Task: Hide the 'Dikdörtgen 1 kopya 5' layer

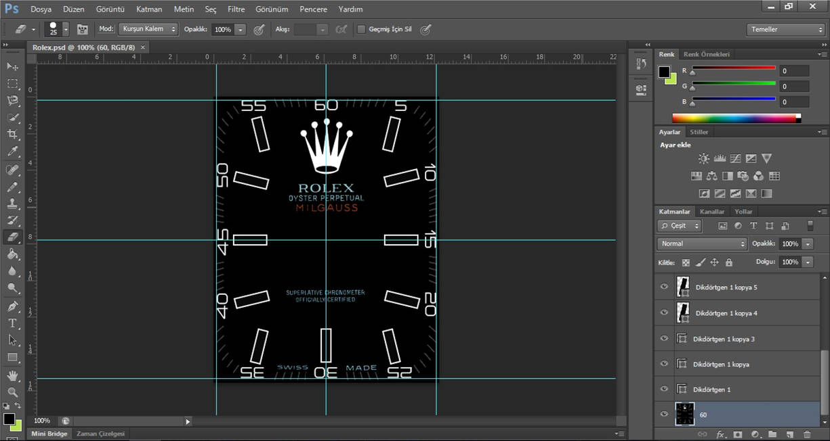Action: click(664, 287)
